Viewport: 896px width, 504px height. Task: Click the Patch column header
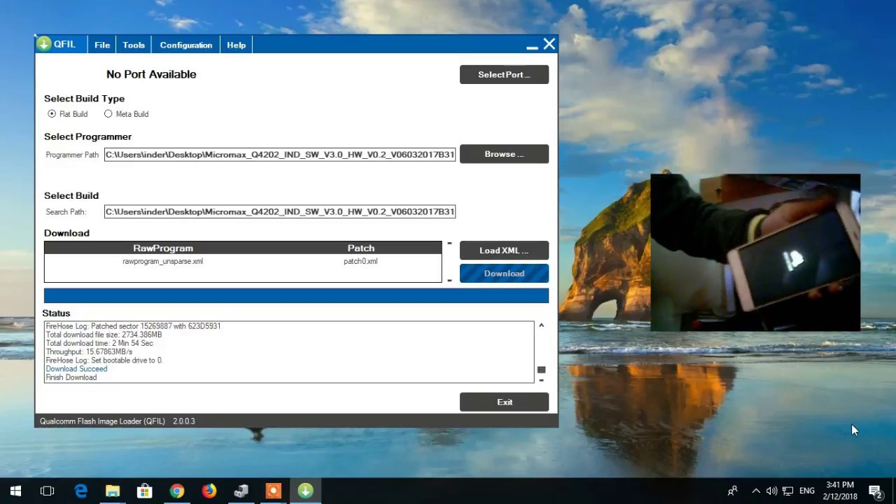[x=361, y=248]
